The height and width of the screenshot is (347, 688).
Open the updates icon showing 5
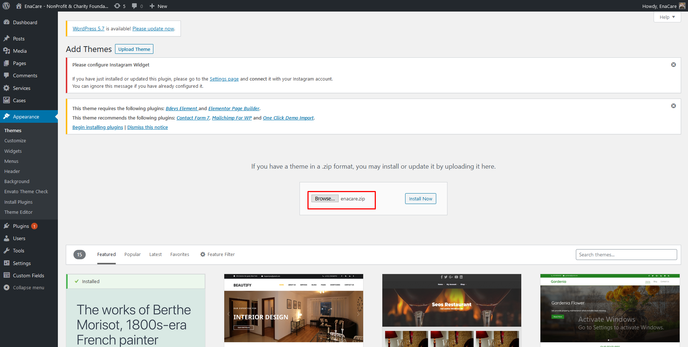tap(117, 6)
